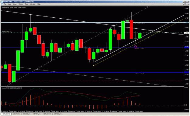The width and height of the screenshot is (190, 116).
Task: Click the MetaTrader app icon in title bar
Action: pos(2,2)
